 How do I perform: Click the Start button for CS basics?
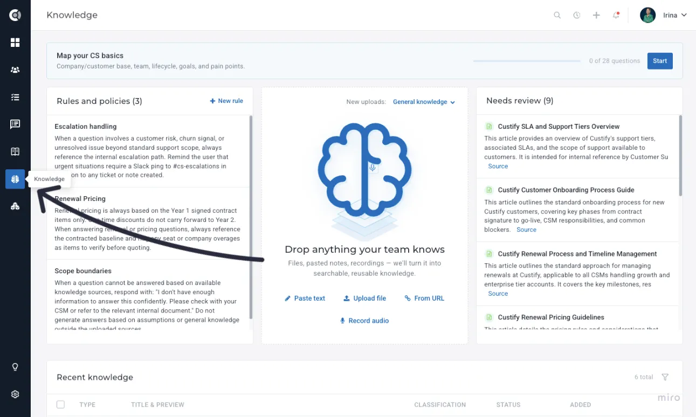pos(660,61)
